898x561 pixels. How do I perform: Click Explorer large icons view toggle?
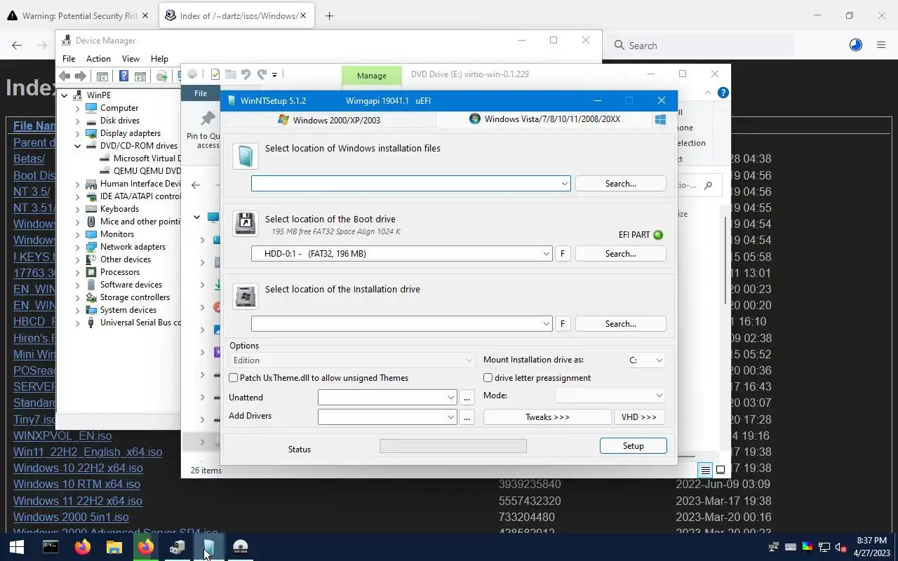[721, 470]
